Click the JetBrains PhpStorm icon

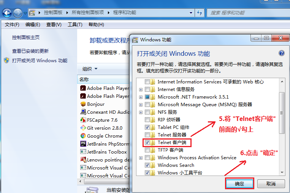click(83, 144)
